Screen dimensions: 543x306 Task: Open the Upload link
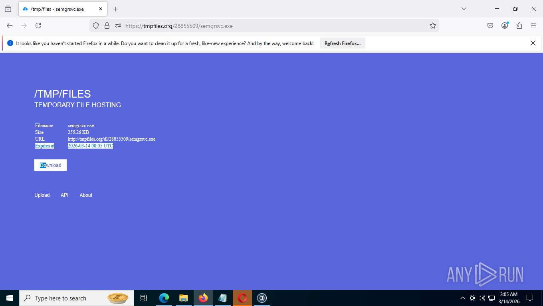[x=42, y=195]
